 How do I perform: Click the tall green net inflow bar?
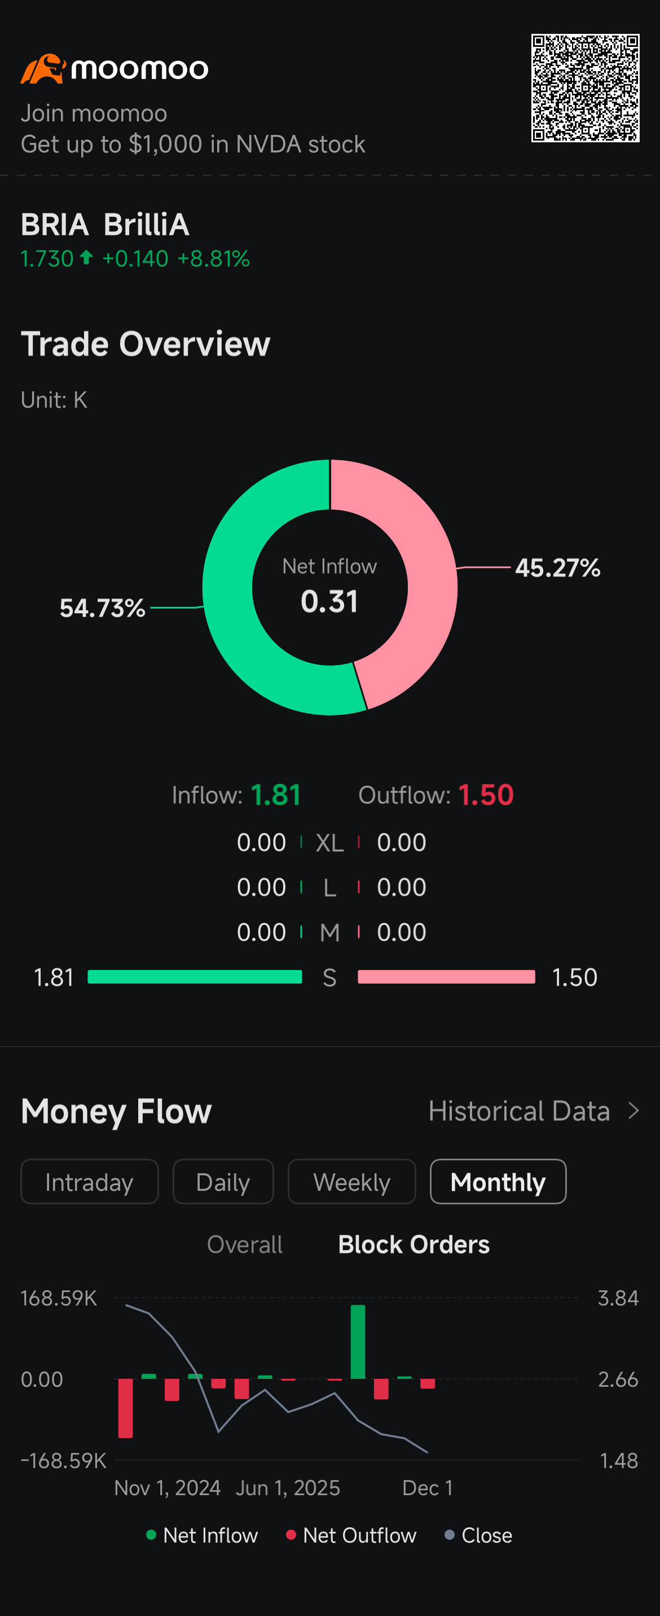point(358,1342)
